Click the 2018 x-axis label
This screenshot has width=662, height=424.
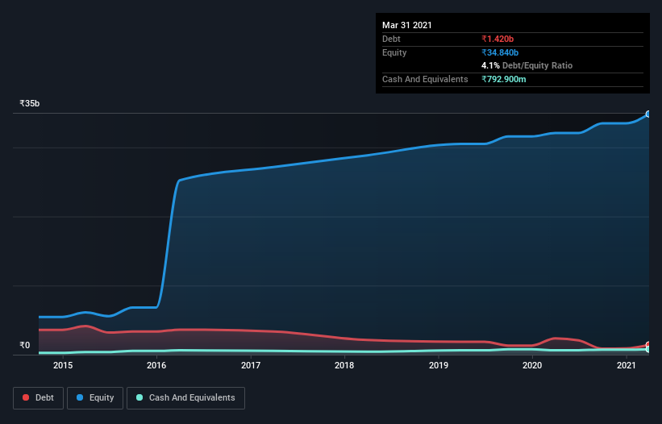pyautogui.click(x=344, y=365)
